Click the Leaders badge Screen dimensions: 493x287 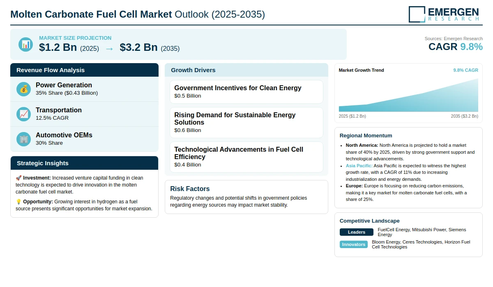click(x=357, y=232)
